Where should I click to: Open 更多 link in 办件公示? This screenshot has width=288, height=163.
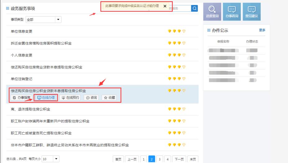pos(262,30)
